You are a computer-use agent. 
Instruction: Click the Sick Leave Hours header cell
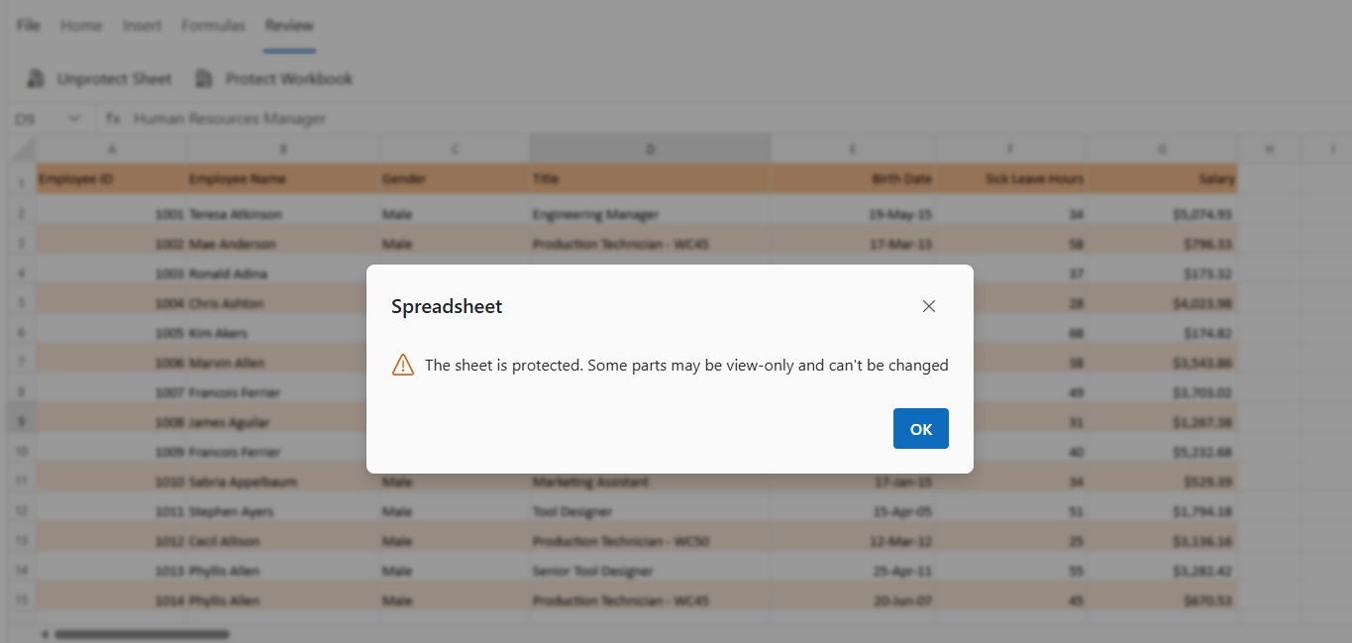(x=1011, y=179)
